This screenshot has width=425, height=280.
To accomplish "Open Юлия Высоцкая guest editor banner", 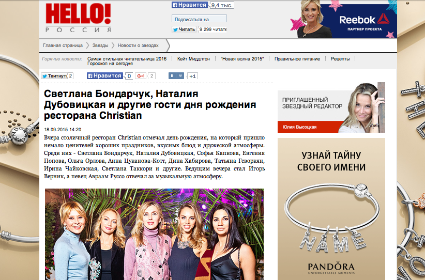I will coord(331,107).
